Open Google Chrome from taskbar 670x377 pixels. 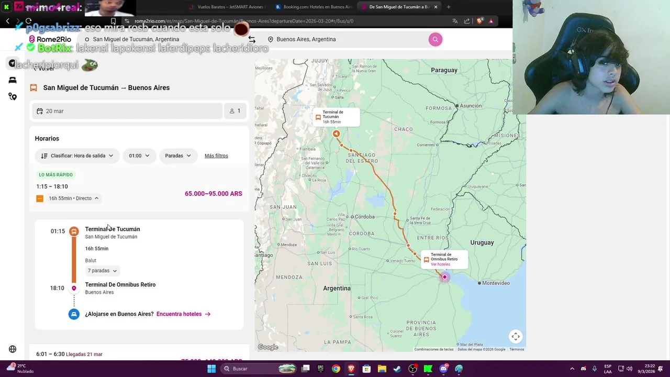tap(336, 369)
